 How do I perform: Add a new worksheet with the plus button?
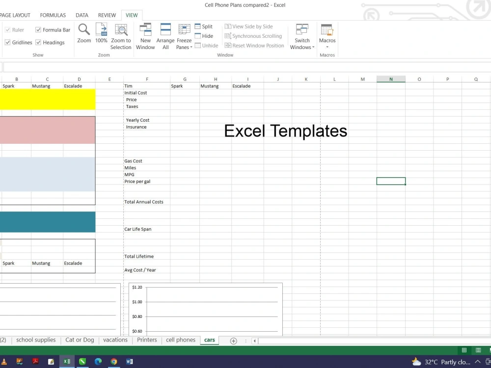click(x=233, y=341)
